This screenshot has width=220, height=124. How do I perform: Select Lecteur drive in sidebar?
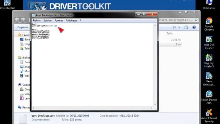pos(25,98)
